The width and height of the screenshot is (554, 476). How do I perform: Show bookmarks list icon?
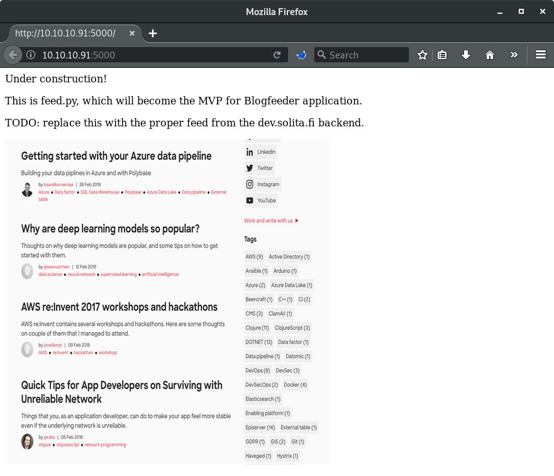coord(442,55)
